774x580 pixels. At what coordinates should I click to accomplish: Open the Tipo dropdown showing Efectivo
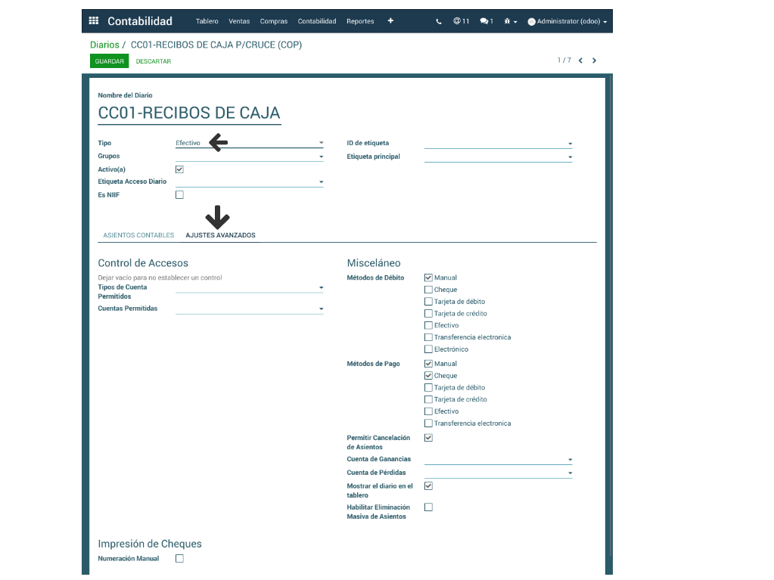point(249,143)
